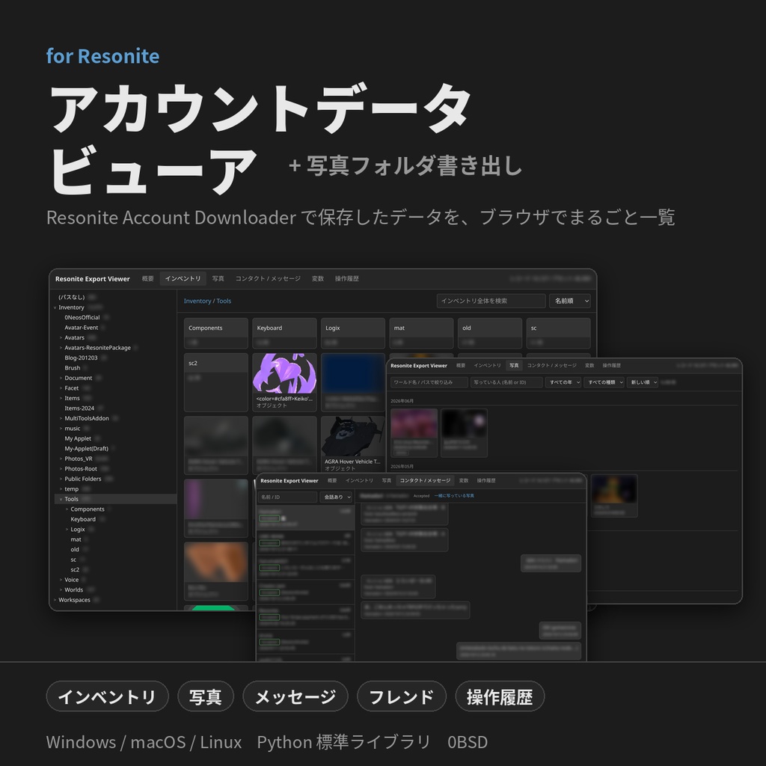Select the Photos-Root folder in the tree
This screenshot has width=766, height=766.
click(x=81, y=469)
